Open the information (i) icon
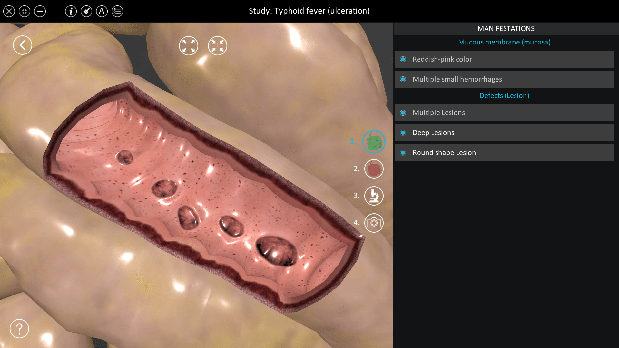Screen dimensions: 619x348 click(x=71, y=11)
